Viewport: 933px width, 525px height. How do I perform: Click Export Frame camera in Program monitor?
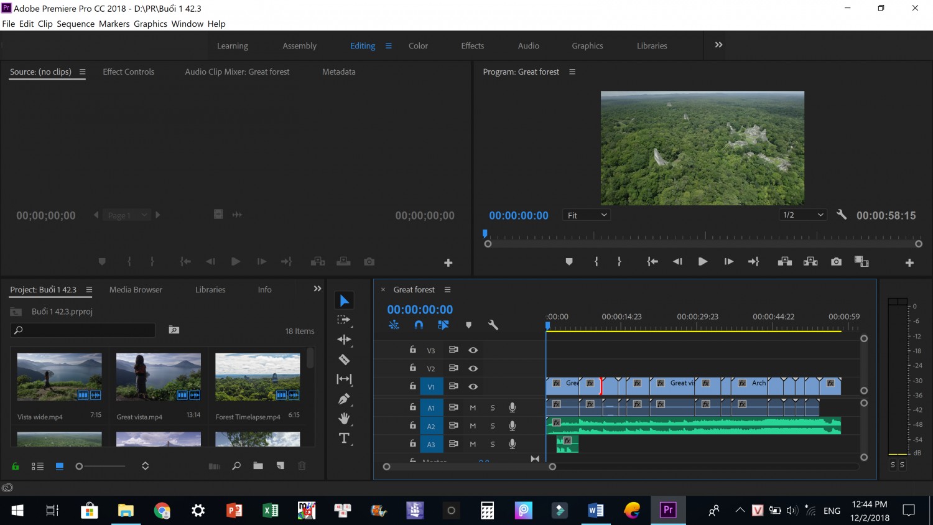coord(836,262)
